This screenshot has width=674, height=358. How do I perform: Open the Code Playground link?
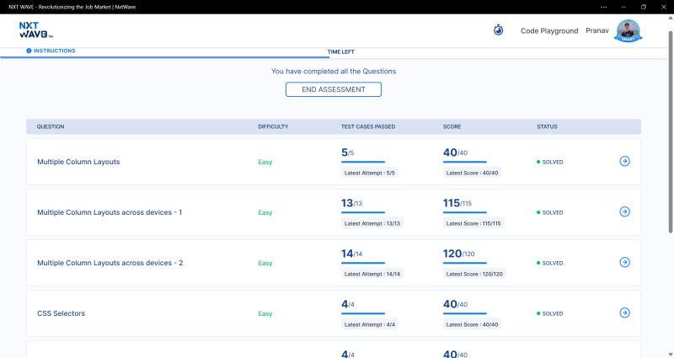pos(549,31)
